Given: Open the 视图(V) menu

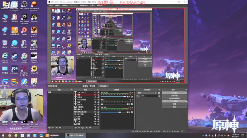Looking at the screenshot, I should point(65,6).
